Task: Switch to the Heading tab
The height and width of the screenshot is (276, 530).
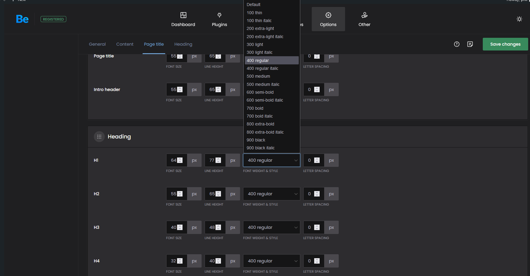Action: point(183,44)
